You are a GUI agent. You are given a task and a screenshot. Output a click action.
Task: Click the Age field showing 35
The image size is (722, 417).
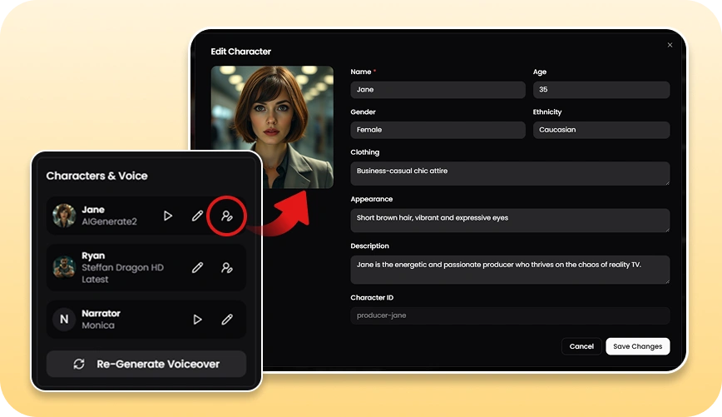(601, 90)
